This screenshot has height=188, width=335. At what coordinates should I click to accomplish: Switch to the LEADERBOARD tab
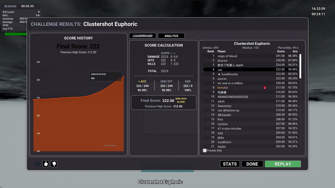click(142, 36)
